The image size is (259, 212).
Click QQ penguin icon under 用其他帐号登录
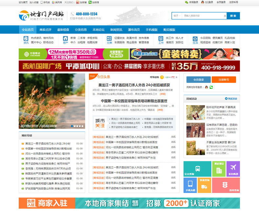tap(207, 87)
